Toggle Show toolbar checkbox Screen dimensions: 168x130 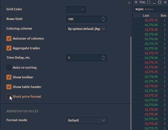tap(9, 77)
